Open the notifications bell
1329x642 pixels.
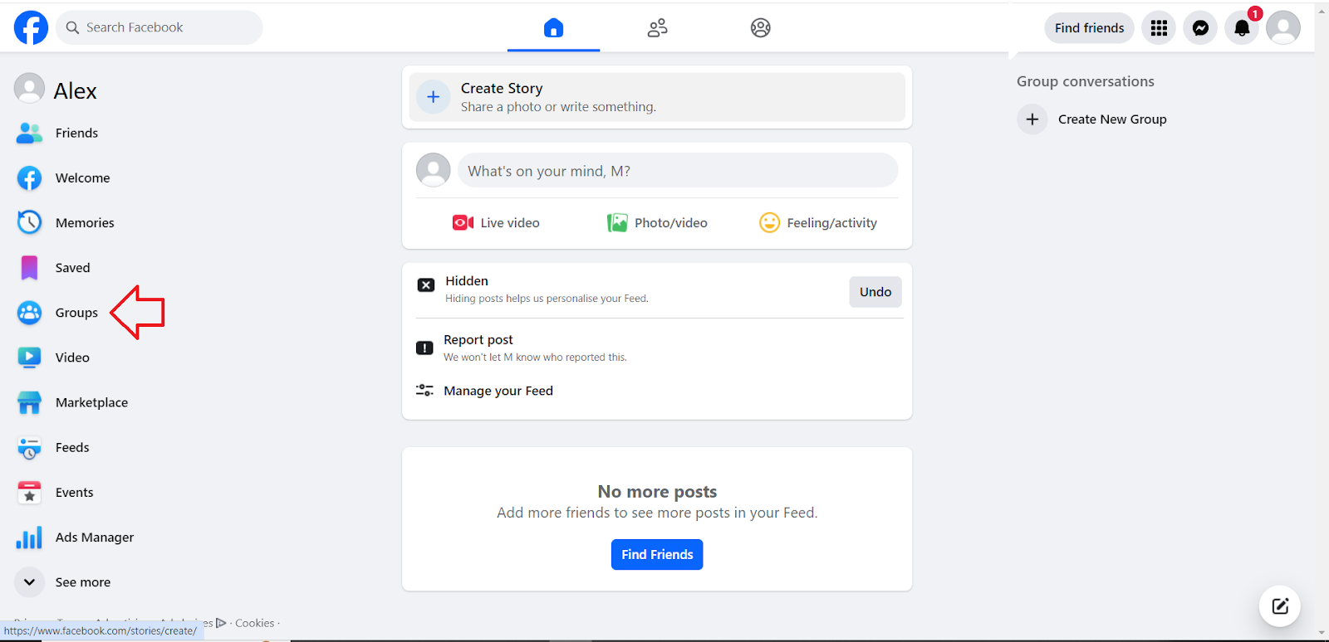point(1242,28)
